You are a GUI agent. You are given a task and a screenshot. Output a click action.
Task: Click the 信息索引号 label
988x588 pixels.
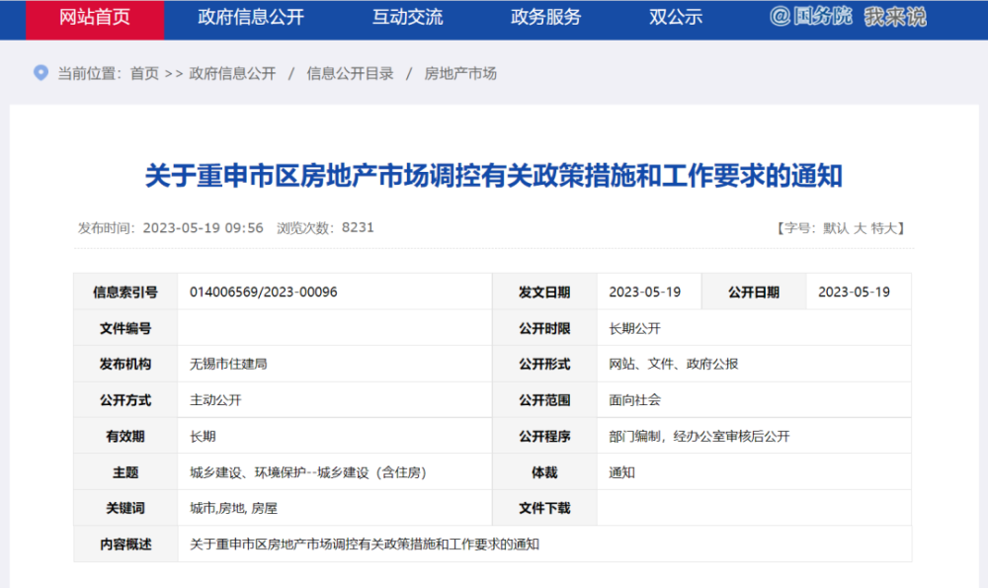click(x=125, y=292)
